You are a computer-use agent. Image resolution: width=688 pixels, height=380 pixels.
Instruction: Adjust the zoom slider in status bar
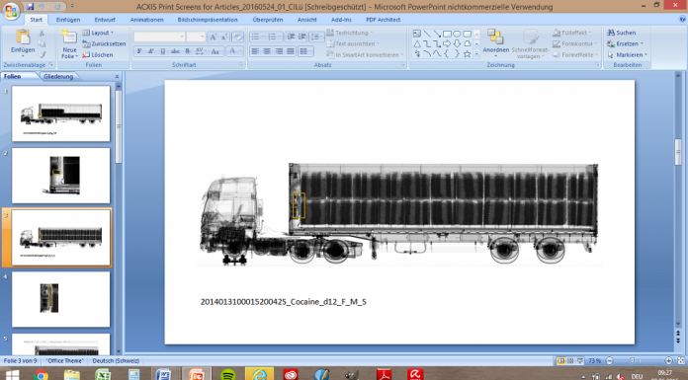point(632,360)
